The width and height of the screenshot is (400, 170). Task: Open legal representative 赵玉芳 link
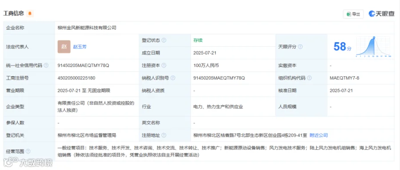tap(80, 47)
